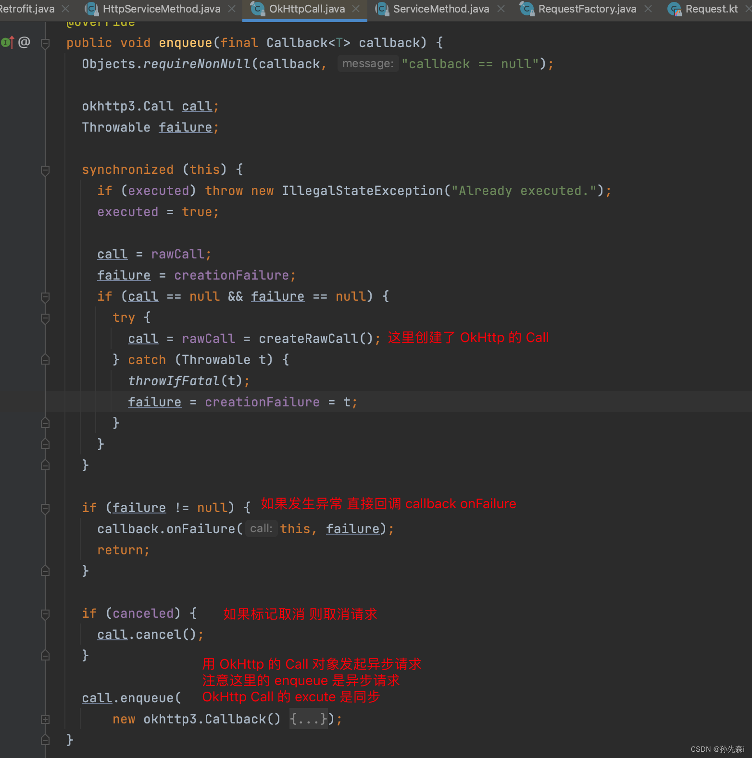Click the ServiceMethod.java class file icon
Image resolution: width=752 pixels, height=758 pixels.
(382, 9)
